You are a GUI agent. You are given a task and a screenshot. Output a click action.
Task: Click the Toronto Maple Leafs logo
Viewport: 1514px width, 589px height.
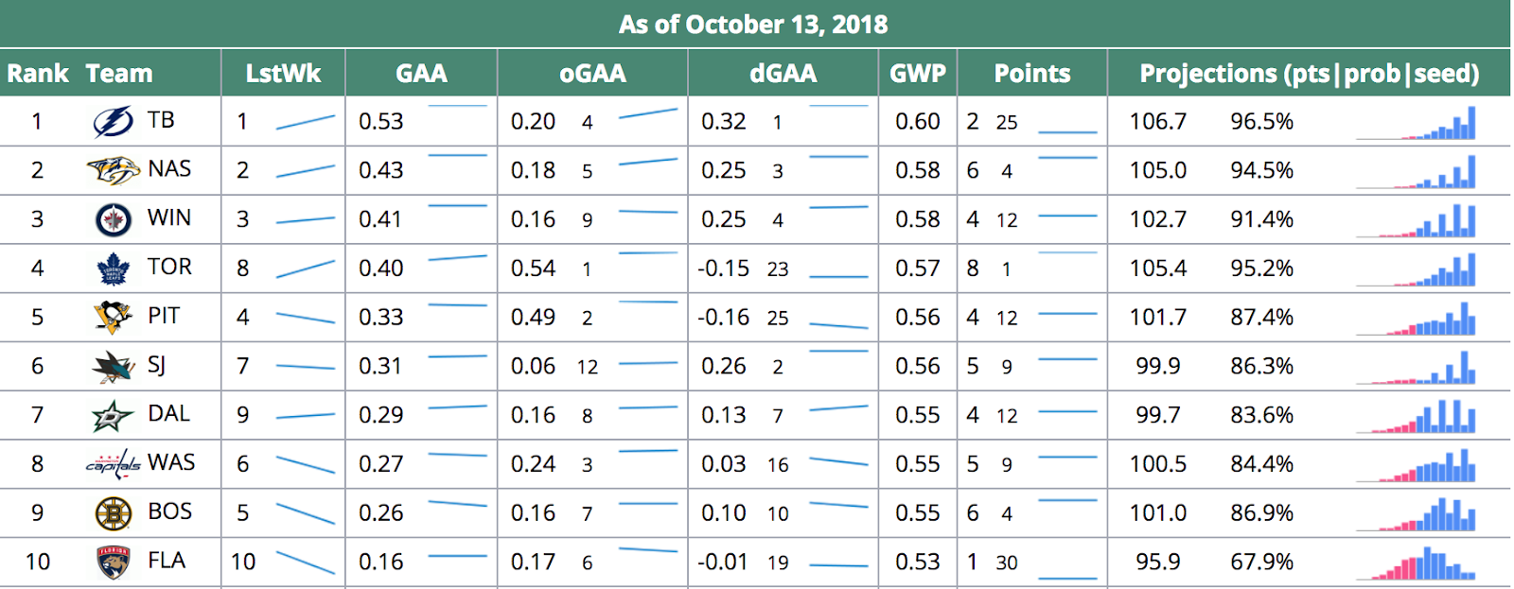click(x=113, y=269)
